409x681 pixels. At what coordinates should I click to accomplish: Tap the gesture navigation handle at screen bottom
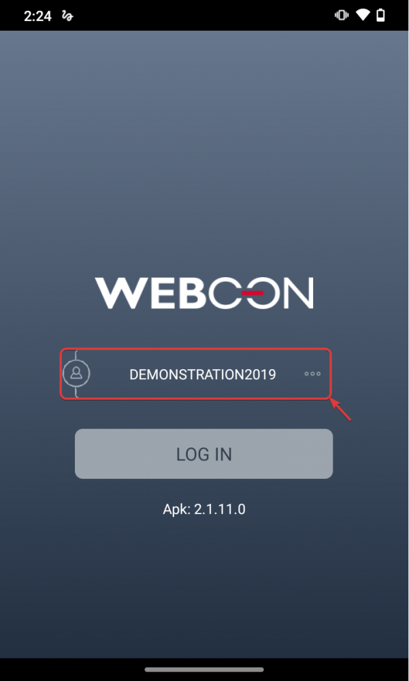pyautogui.click(x=204, y=669)
